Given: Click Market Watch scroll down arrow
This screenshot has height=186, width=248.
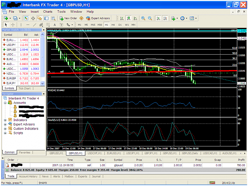Looking at the screenshot, I should pos(42,83).
